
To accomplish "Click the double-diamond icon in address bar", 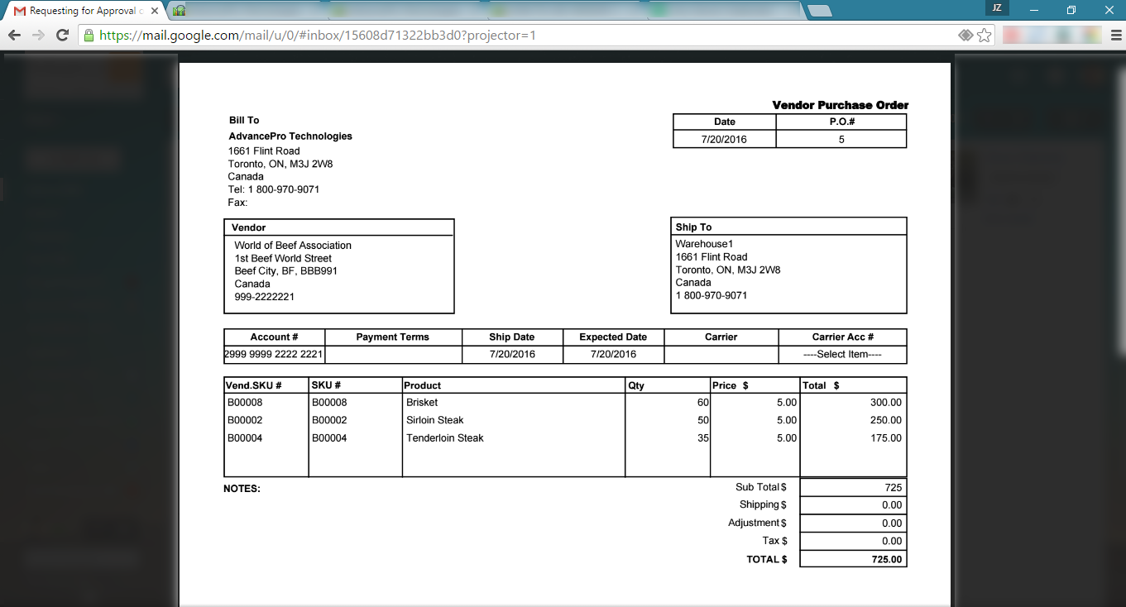I will point(965,36).
